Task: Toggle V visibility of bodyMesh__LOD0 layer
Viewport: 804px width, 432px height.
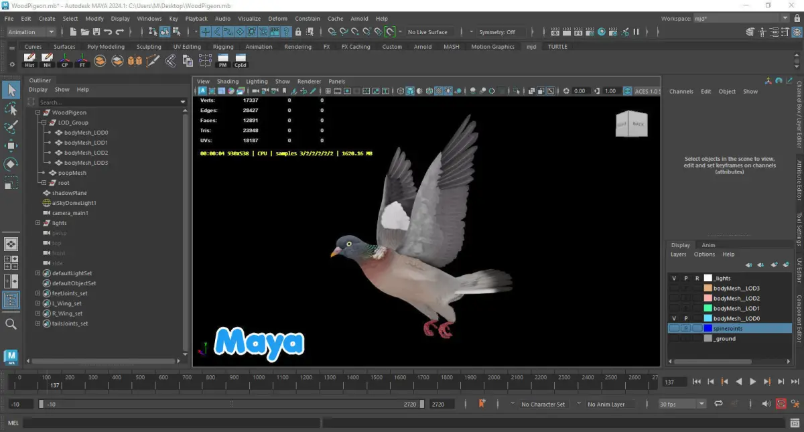Action: pos(673,318)
